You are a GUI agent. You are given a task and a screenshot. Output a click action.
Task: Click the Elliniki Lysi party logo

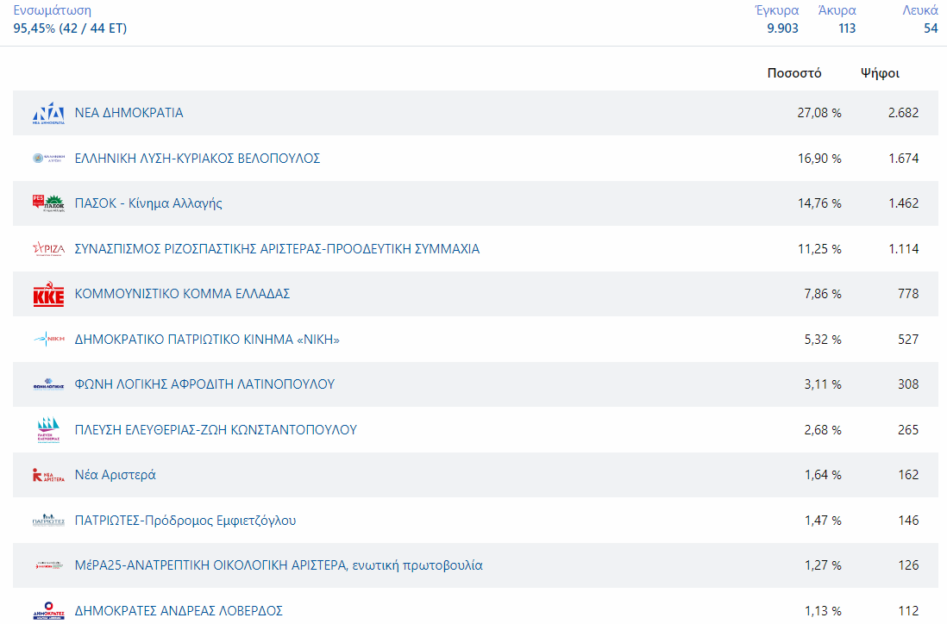(48, 159)
